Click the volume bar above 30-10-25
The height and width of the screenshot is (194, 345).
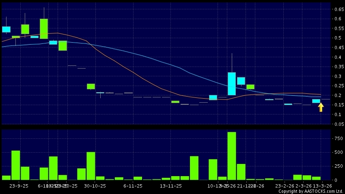coord(91,166)
